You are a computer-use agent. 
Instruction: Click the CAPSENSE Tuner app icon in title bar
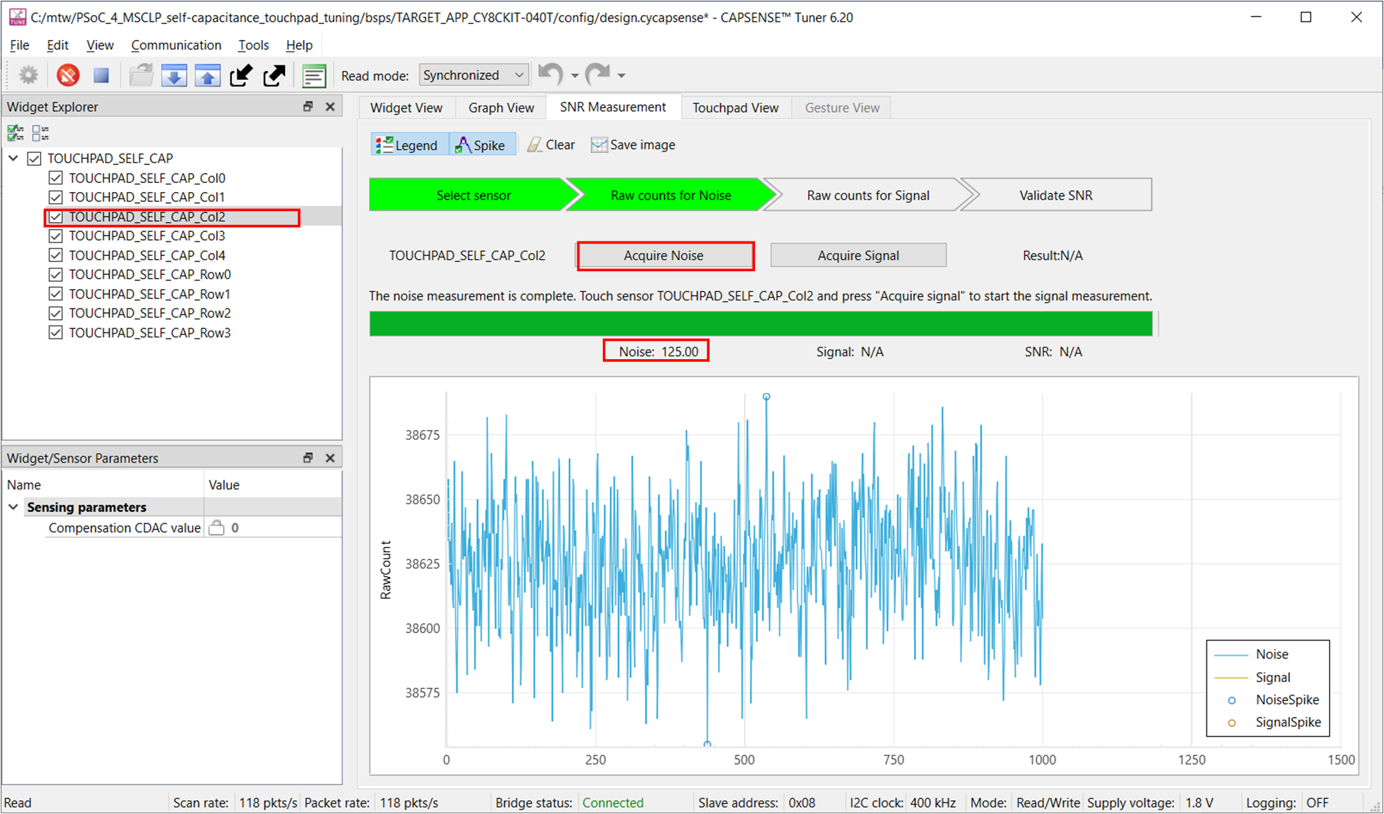coord(17,17)
